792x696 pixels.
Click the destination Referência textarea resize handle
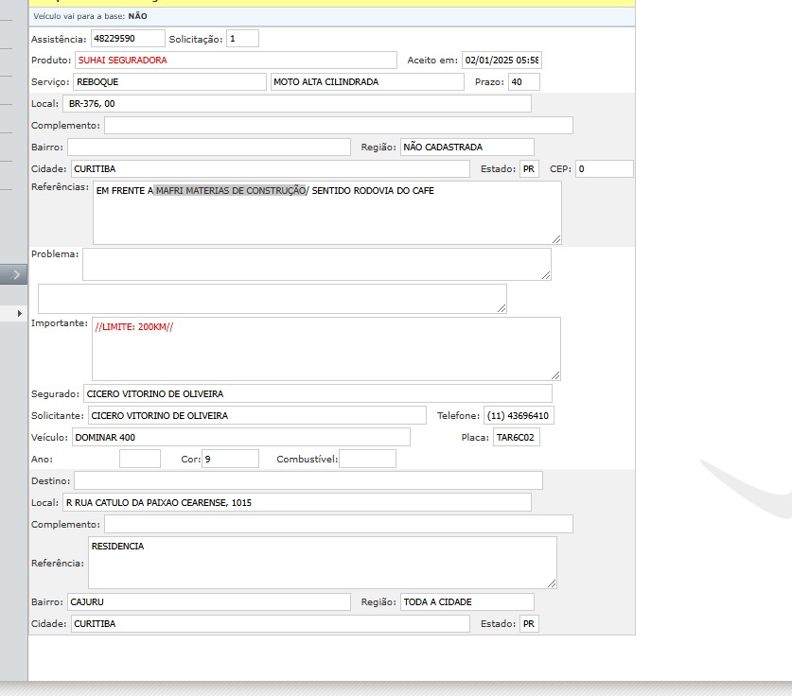coord(551,583)
